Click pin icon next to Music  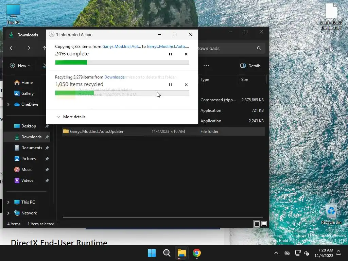click(x=47, y=170)
